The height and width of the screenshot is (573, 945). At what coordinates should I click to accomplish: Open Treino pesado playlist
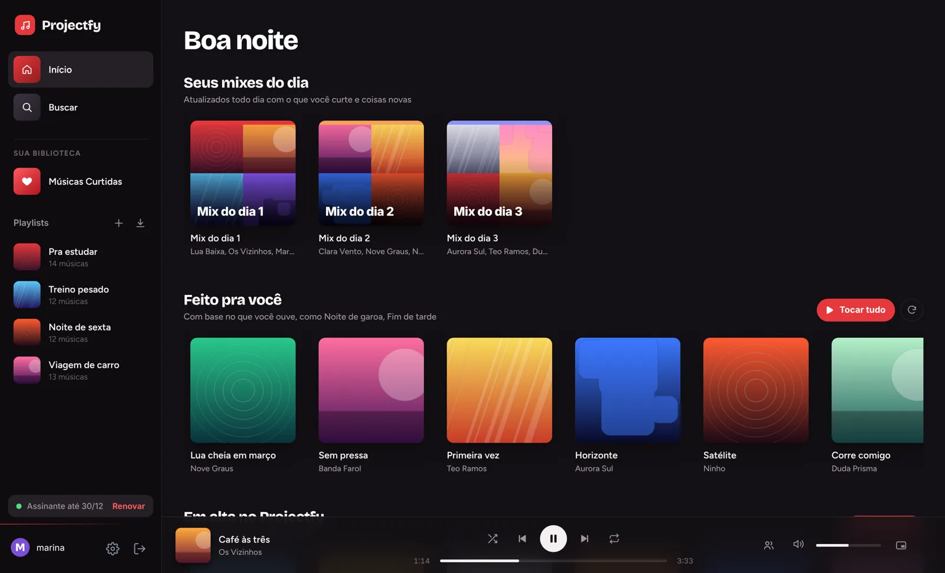click(x=80, y=294)
